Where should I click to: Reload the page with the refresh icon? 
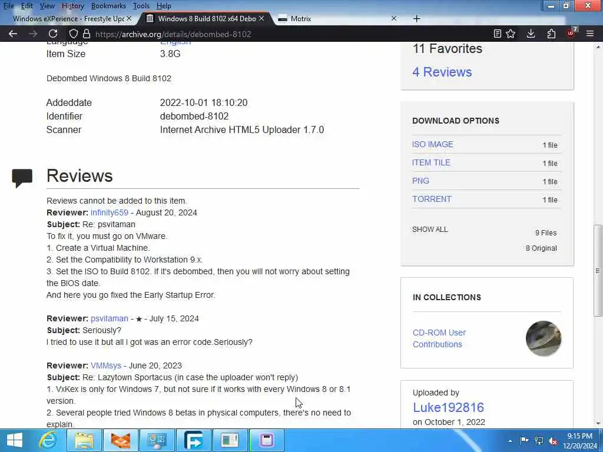pos(53,34)
